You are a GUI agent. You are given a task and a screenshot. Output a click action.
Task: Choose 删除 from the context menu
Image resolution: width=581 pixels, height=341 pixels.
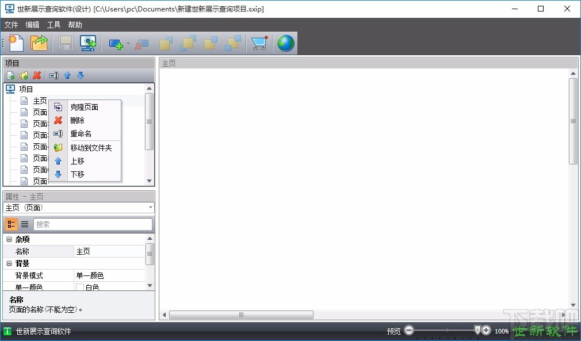[85, 120]
